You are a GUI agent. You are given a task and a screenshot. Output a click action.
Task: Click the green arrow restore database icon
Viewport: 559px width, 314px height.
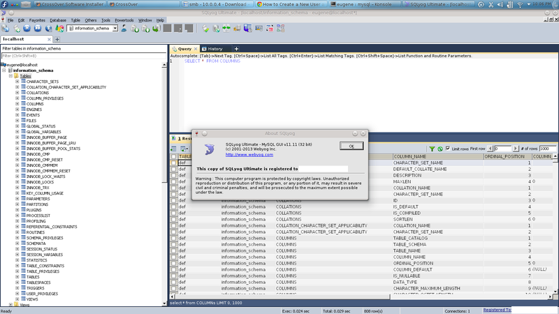tap(156, 29)
